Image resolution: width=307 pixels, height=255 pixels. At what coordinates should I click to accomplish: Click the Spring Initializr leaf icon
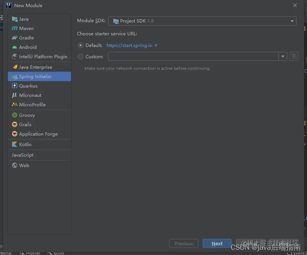coord(15,77)
